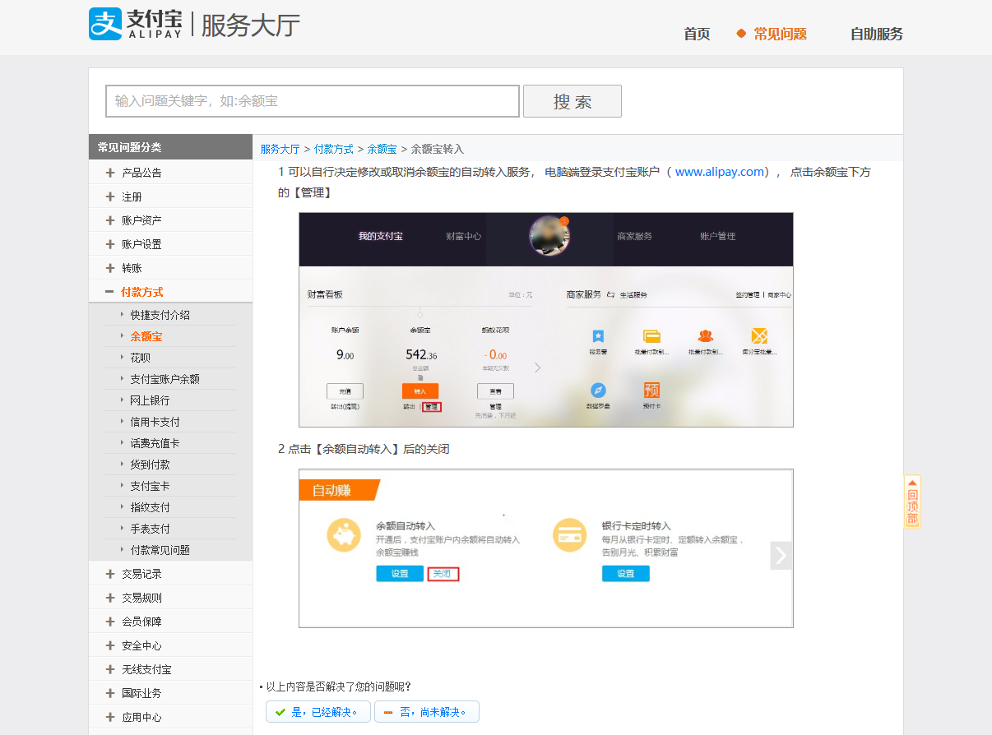This screenshot has height=735, width=992.
Task: Select 余额宝 sidebar subitem
Action: coord(146,336)
